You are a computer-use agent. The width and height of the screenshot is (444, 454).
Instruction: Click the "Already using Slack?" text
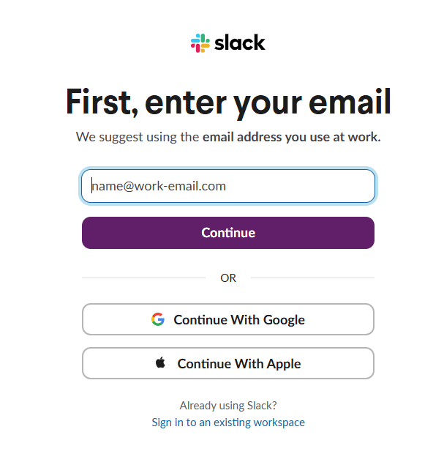tap(228, 405)
